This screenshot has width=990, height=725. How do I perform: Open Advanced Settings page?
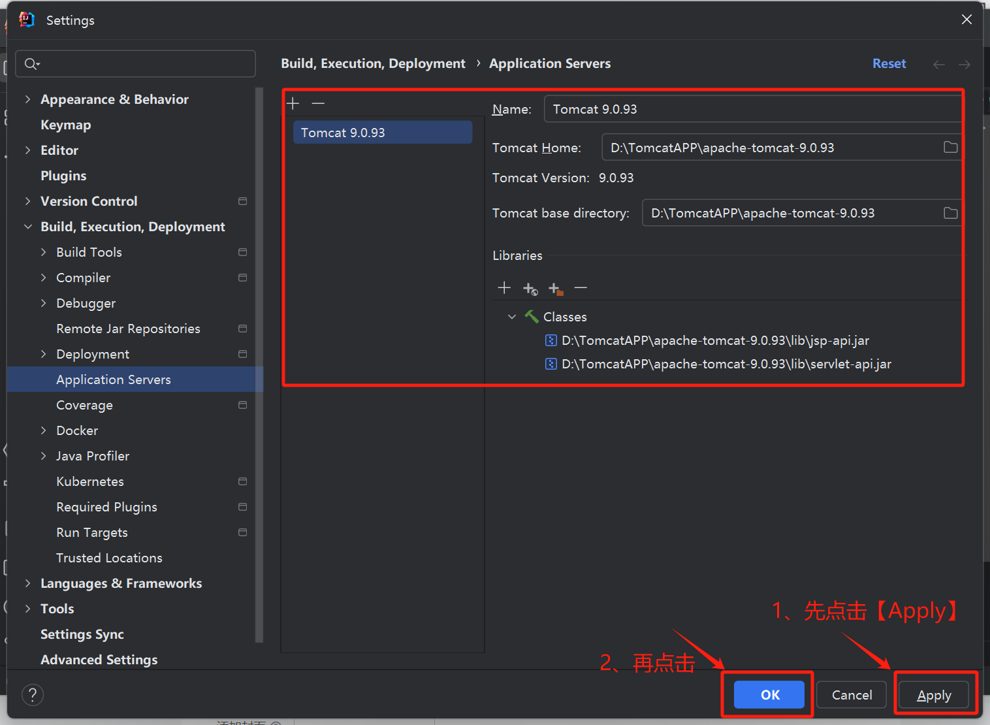[99, 660]
